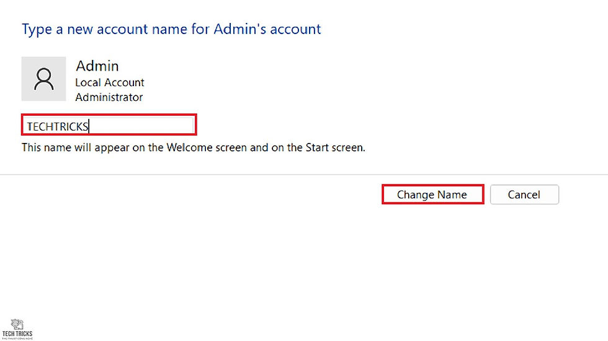Click the person silhouette in the avatar
608x341 pixels.
[44, 79]
